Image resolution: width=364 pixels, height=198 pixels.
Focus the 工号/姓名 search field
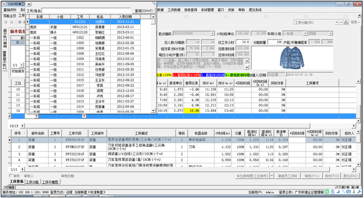(86, 10)
